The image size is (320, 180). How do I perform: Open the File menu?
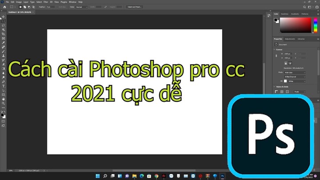[x=7, y=2]
